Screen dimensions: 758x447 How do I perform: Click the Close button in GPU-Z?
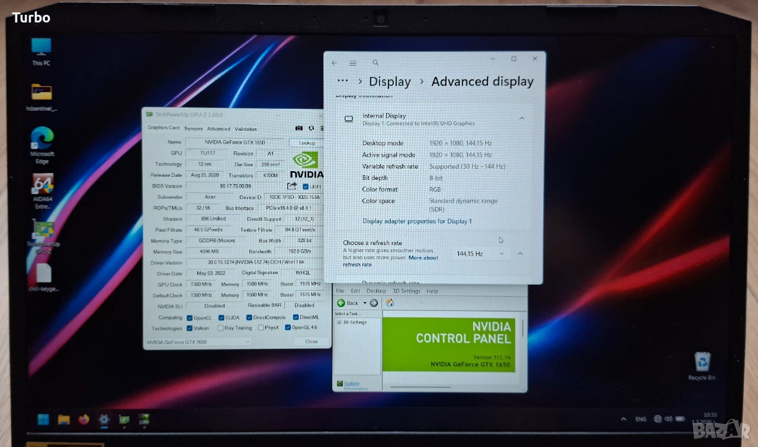tap(311, 342)
